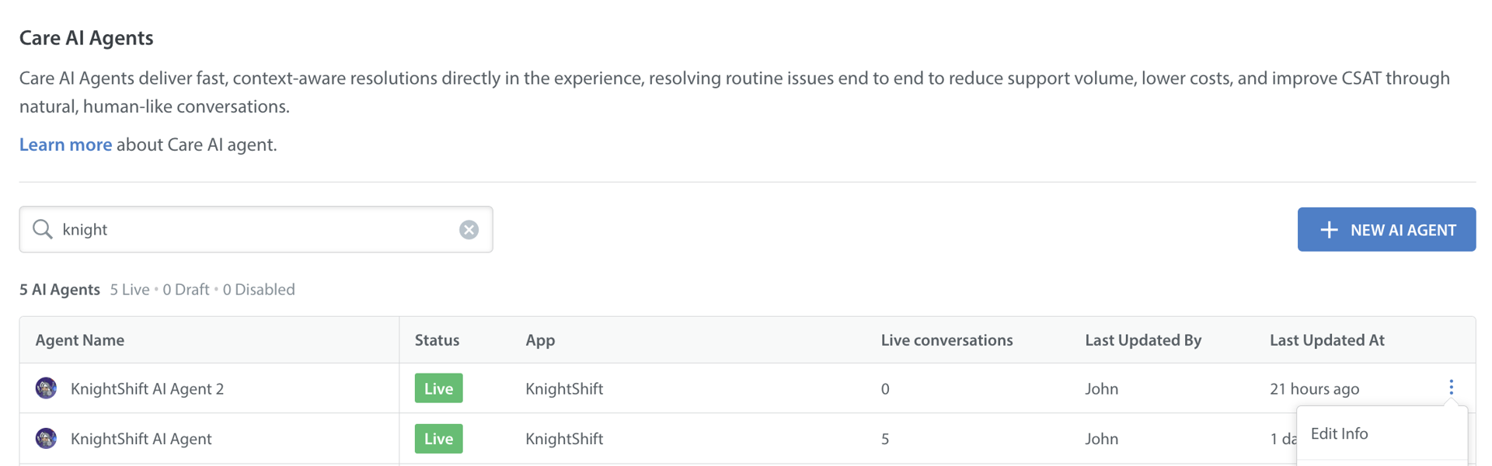Open the Learn more link
This screenshot has width=1492, height=466.
65,144
